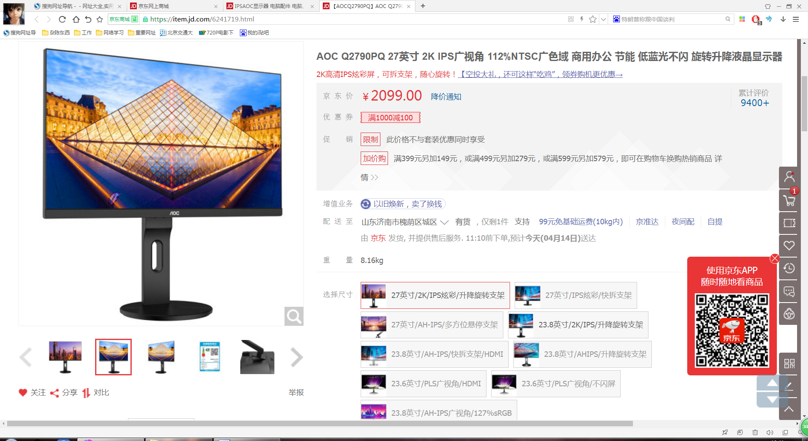Select size 27英寸/2K/IPS炫彩/升降旋转支架
This screenshot has width=808, height=441.
click(x=435, y=295)
